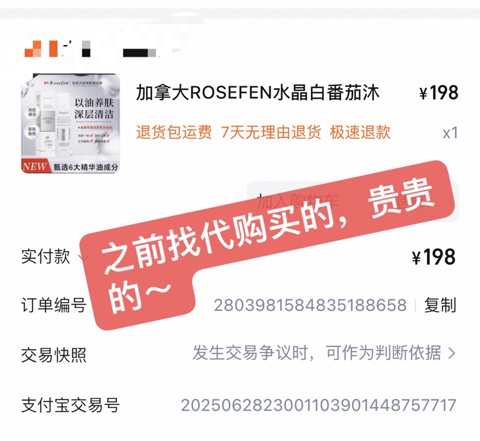The image size is (480, 441).
Task: Tap the 交易快照 row label
Action: (x=54, y=355)
